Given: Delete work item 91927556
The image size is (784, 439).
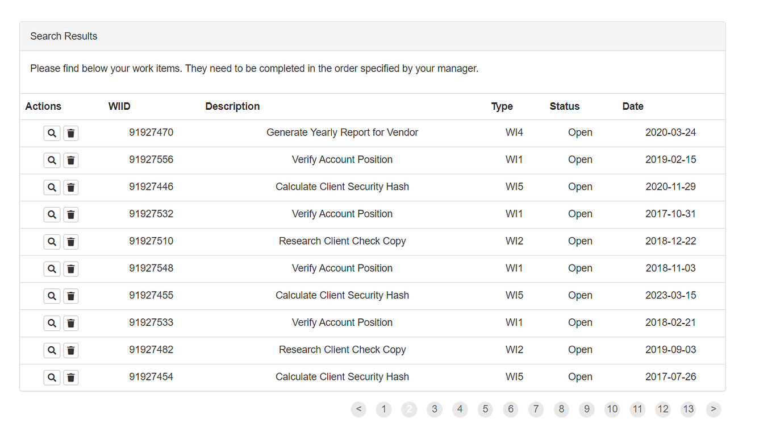Looking at the screenshot, I should (x=71, y=160).
